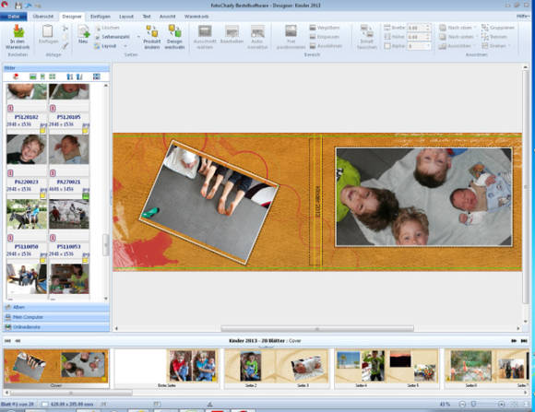Switch to the Warenkorb ribbon tab

(196, 17)
